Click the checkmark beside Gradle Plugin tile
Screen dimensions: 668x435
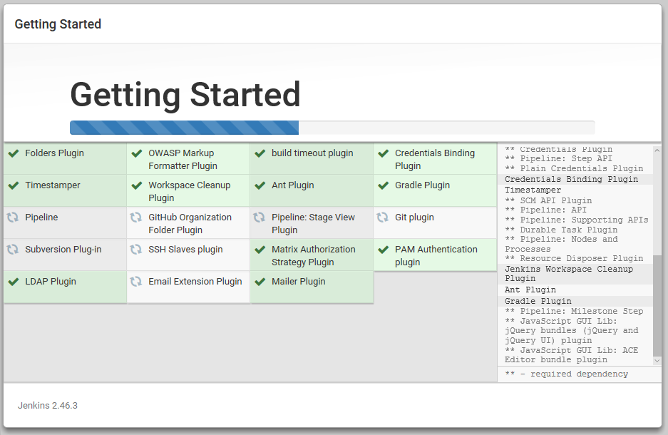click(x=384, y=185)
